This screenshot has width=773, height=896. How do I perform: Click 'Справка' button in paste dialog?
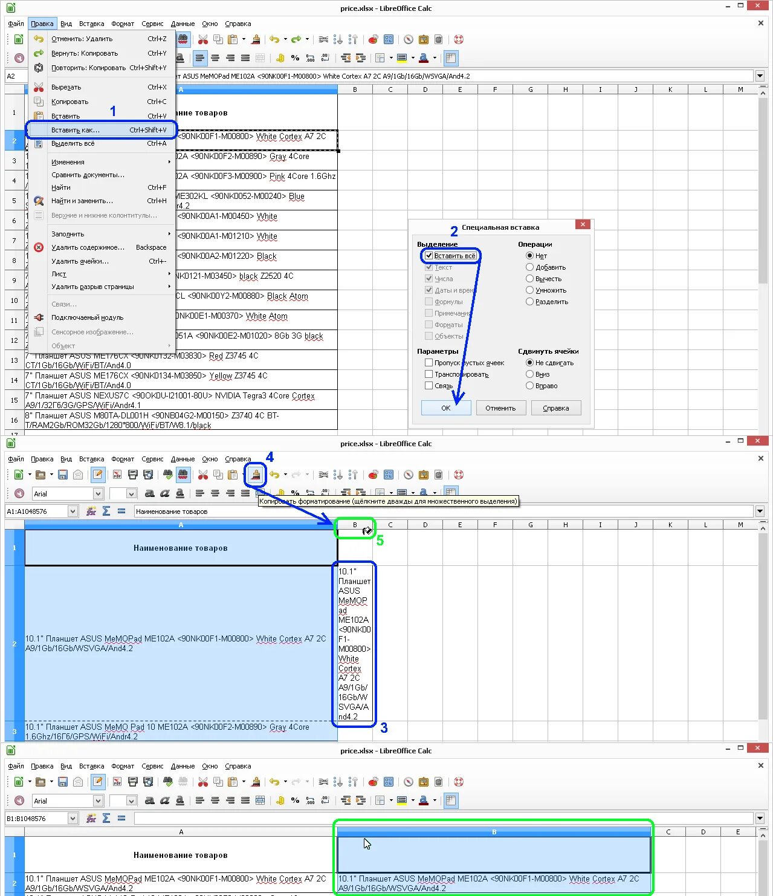556,408
